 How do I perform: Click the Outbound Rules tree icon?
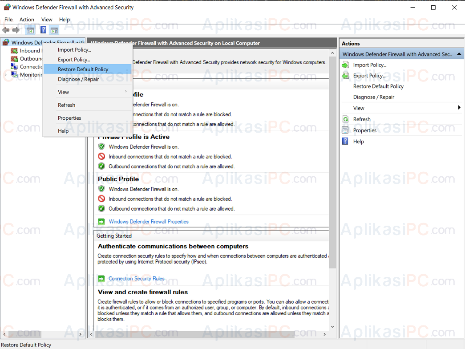pos(14,59)
